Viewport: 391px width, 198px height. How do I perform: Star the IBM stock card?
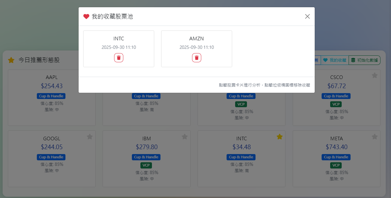pos(184,136)
